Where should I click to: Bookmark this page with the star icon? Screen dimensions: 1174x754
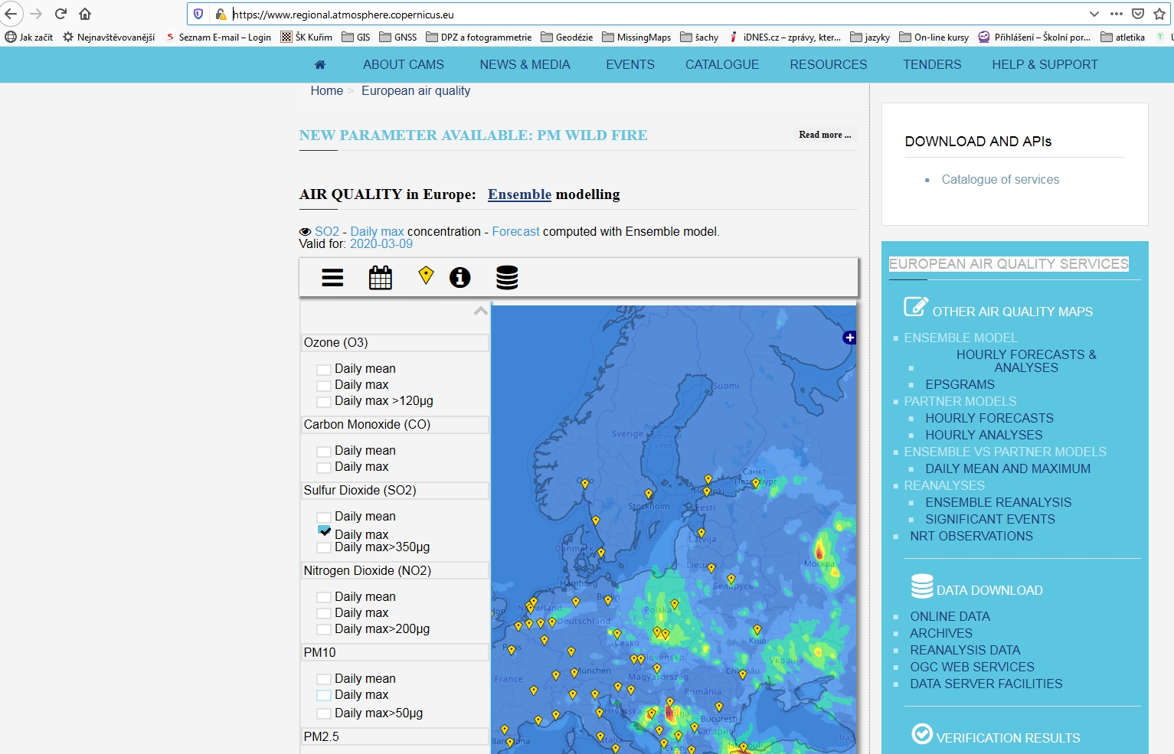coord(1159,14)
